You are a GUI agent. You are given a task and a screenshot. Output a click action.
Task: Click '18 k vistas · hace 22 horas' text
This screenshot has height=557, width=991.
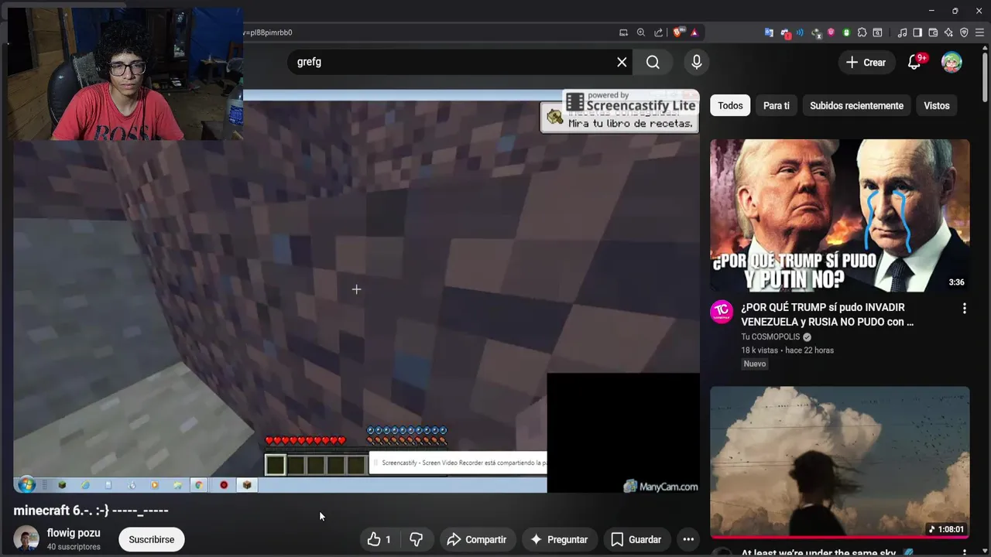click(787, 350)
